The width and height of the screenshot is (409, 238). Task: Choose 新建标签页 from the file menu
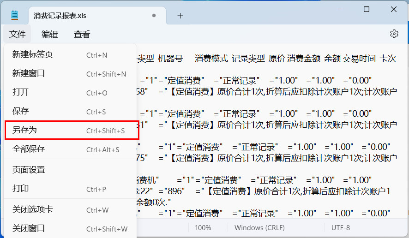click(x=71, y=54)
